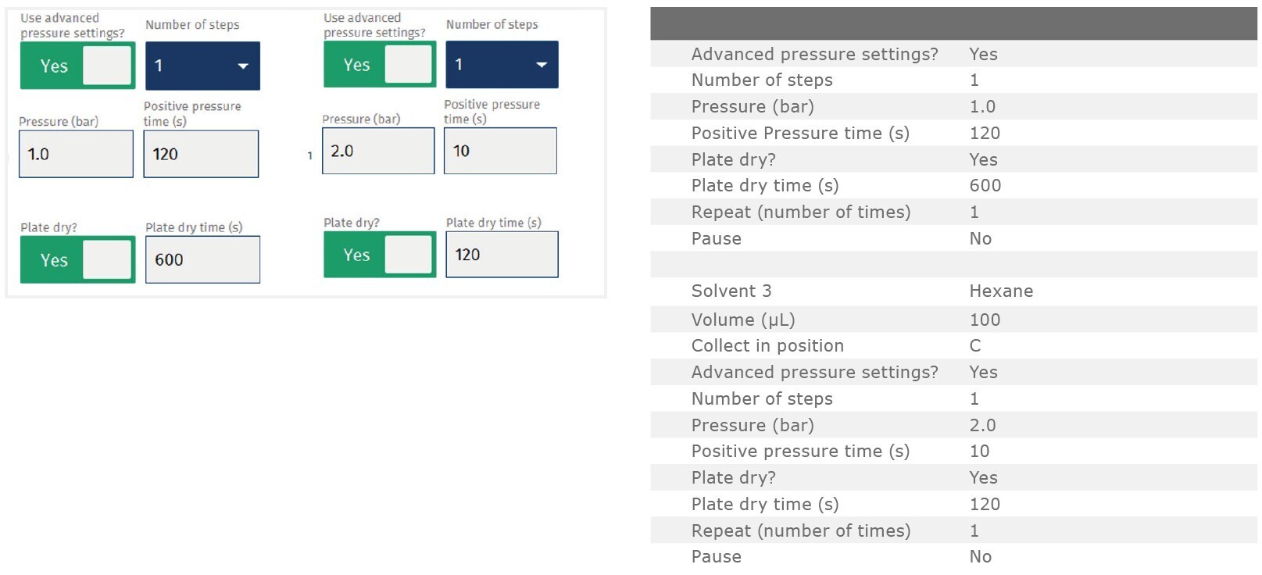Viewport: 1262px width, 575px height.
Task: Click the step number label beside the 2.0 pressure field
Action: tap(310, 156)
